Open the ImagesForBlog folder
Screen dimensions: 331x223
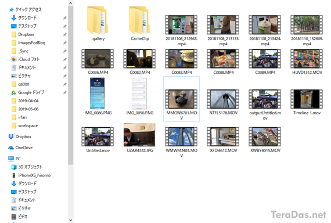[x=28, y=43]
